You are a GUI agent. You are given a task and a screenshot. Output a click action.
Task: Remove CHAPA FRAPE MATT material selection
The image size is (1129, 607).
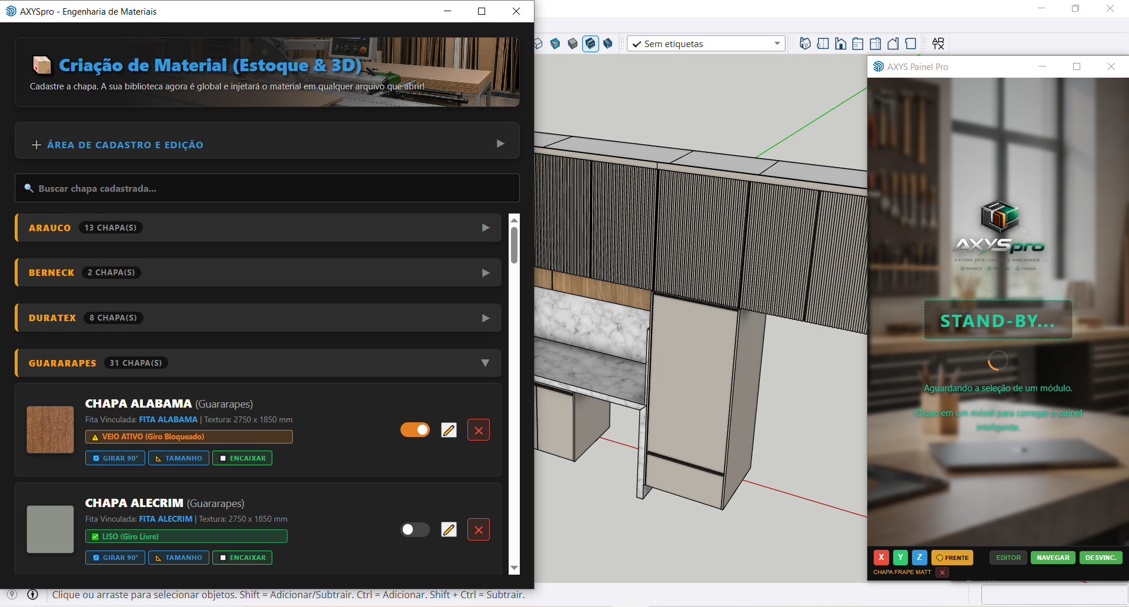tap(942, 572)
